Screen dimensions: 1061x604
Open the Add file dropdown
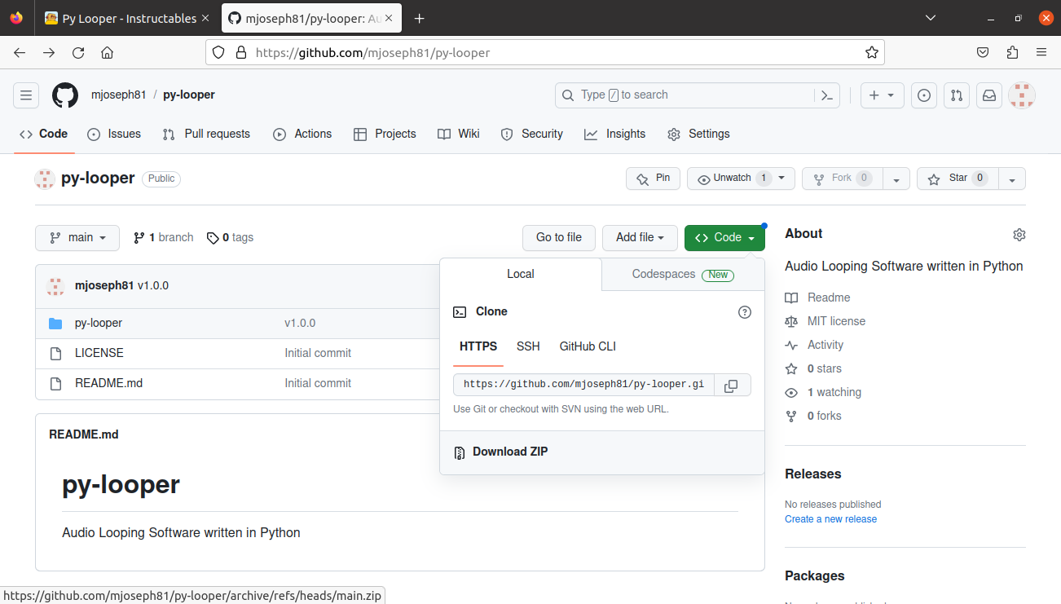tap(640, 237)
